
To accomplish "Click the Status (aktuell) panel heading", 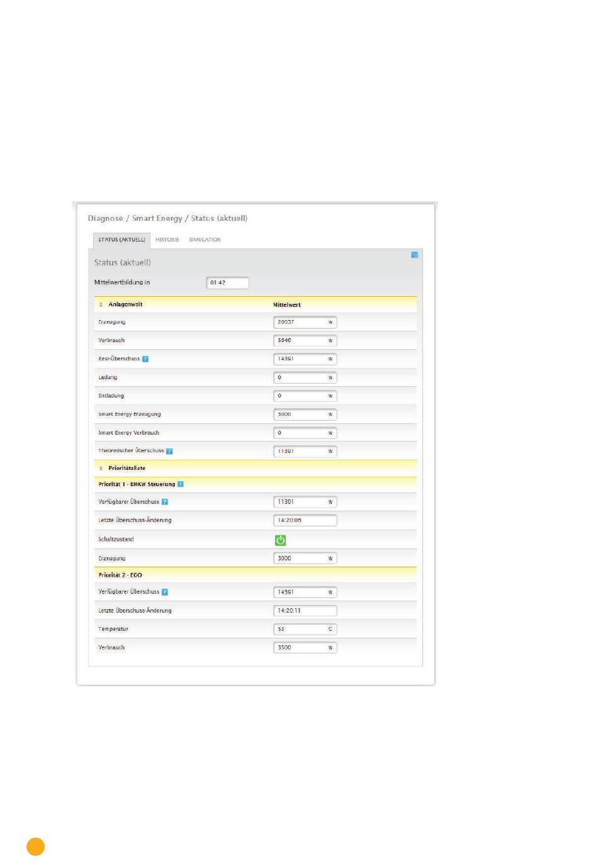I will (x=123, y=262).
